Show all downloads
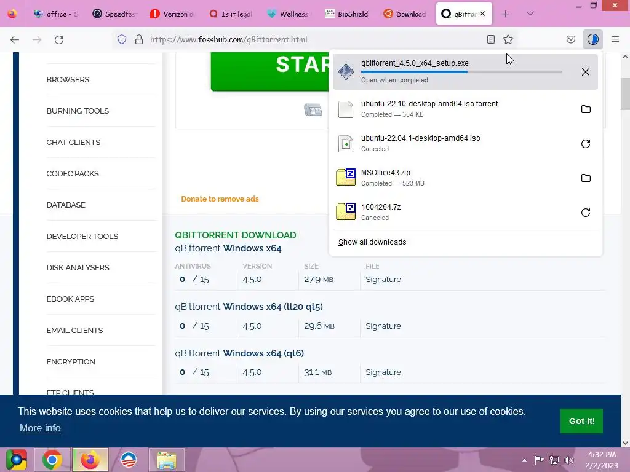630x472 pixels. click(x=372, y=242)
